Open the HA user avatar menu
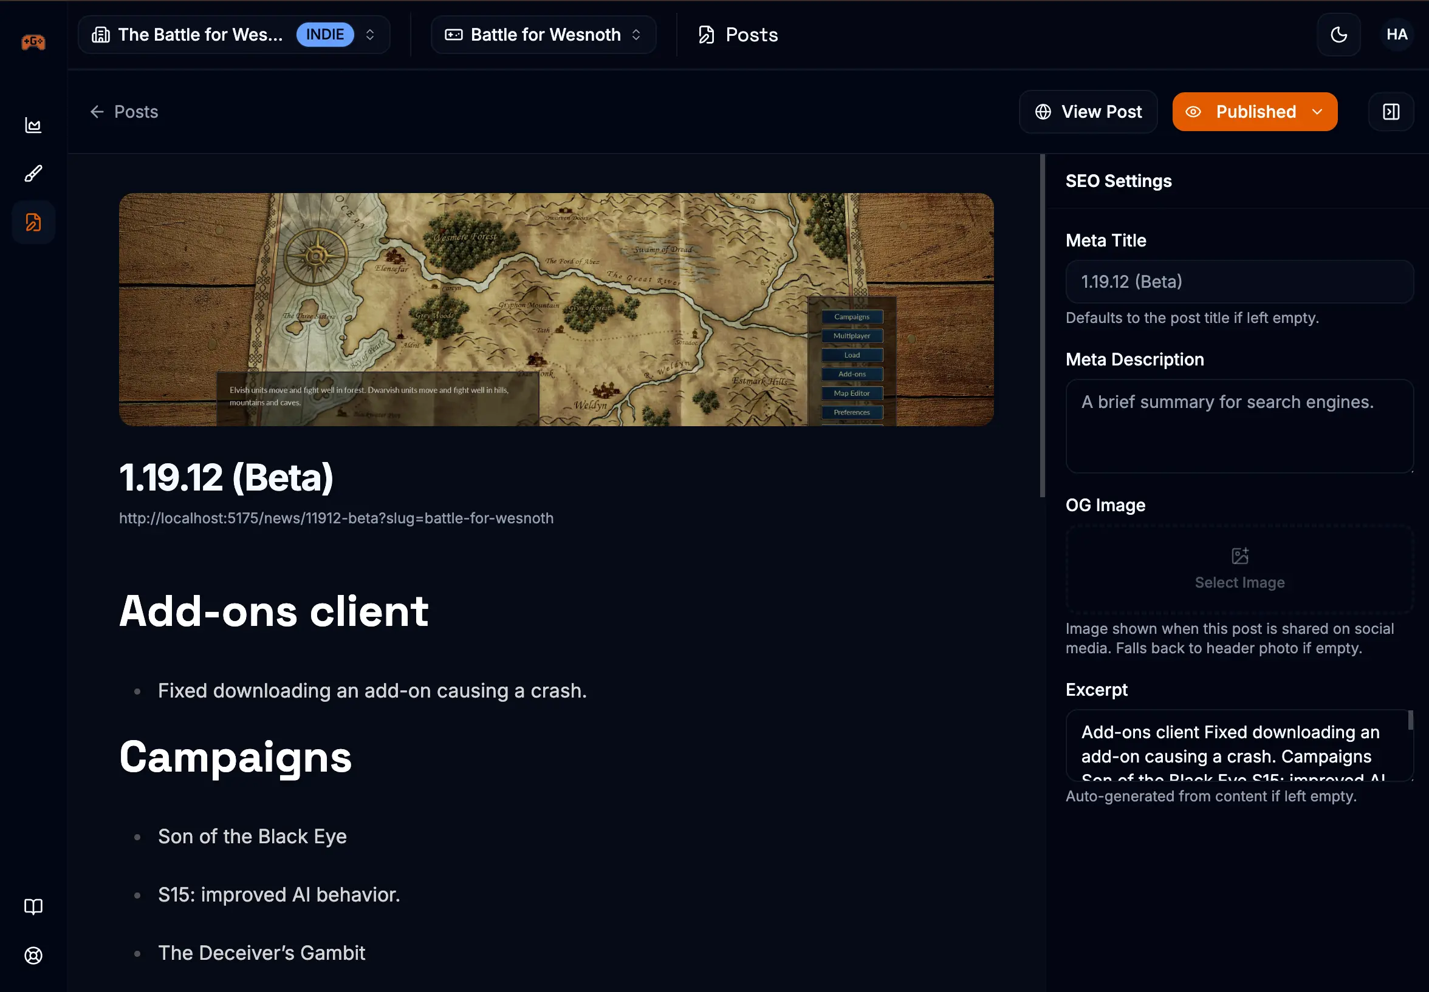Image resolution: width=1429 pixels, height=992 pixels. pyautogui.click(x=1397, y=34)
